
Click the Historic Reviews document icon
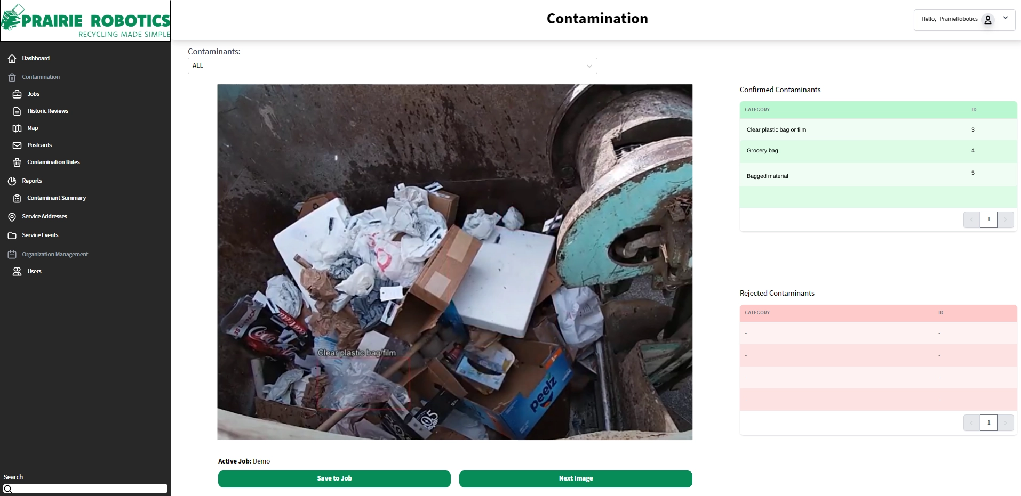coord(17,111)
